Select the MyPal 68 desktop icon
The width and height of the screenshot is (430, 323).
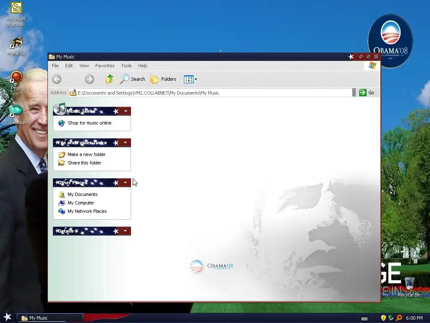(16, 46)
